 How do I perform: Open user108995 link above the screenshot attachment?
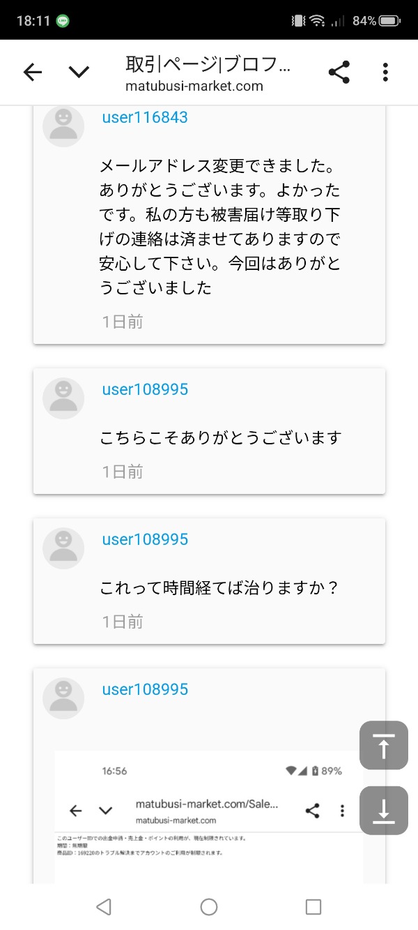(145, 689)
